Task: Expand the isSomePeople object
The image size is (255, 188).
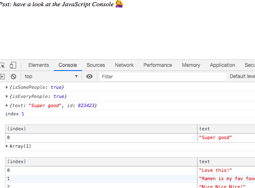Action: tap(7, 87)
